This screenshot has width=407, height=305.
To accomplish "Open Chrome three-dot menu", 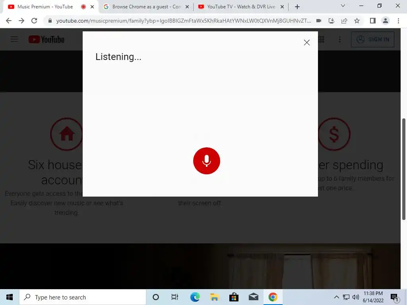I will tap(398, 21).
